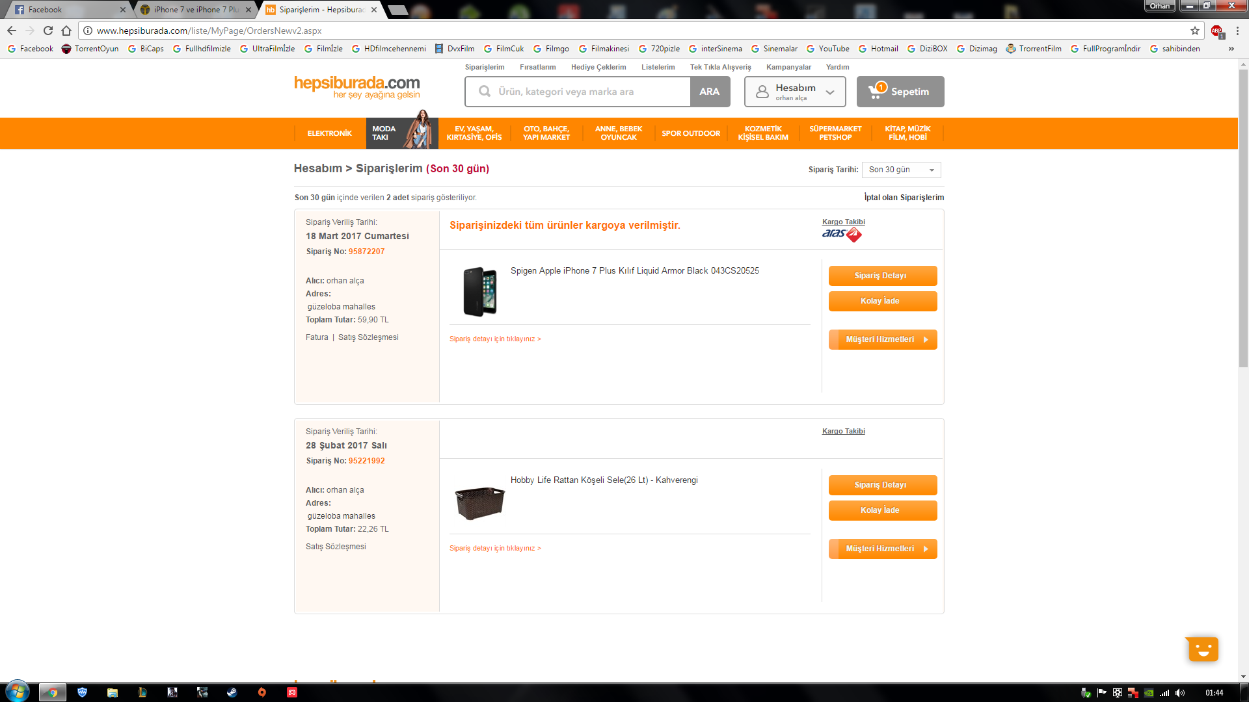Click order number 95221992
Screen dimensions: 1249x702
point(366,461)
